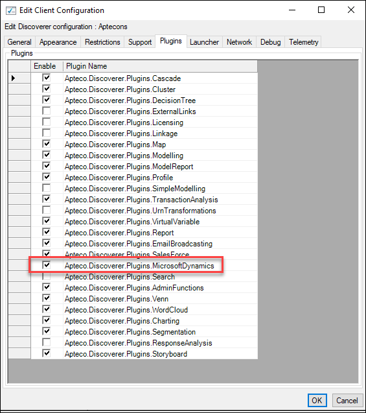Image resolution: width=366 pixels, height=413 pixels.
Task: Enable the ExternalLinks plugin checkbox
Action: coord(47,111)
